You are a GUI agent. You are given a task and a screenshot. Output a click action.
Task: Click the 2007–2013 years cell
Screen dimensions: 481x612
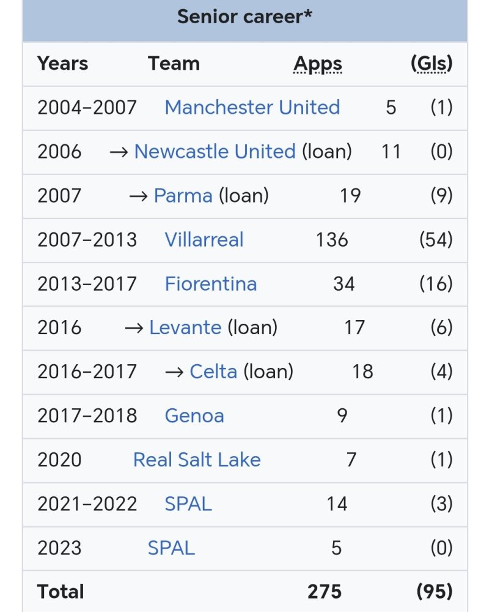tap(87, 240)
